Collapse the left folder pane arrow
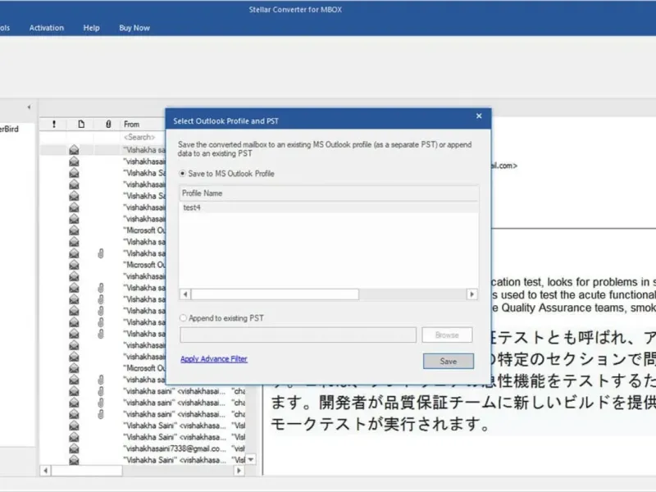This screenshot has height=492, width=656. click(29, 107)
